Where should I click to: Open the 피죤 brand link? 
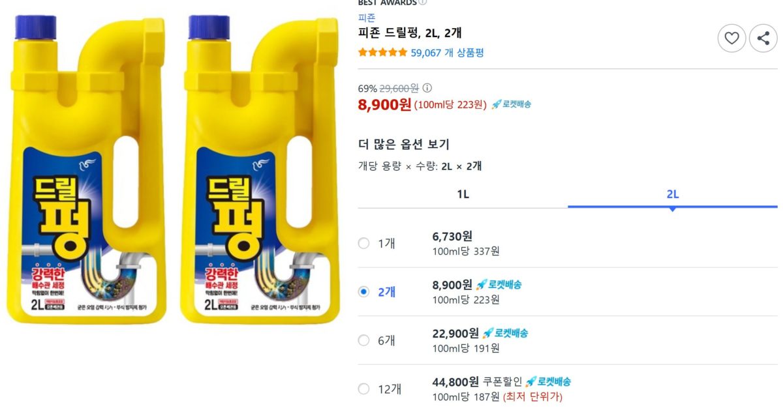[367, 18]
